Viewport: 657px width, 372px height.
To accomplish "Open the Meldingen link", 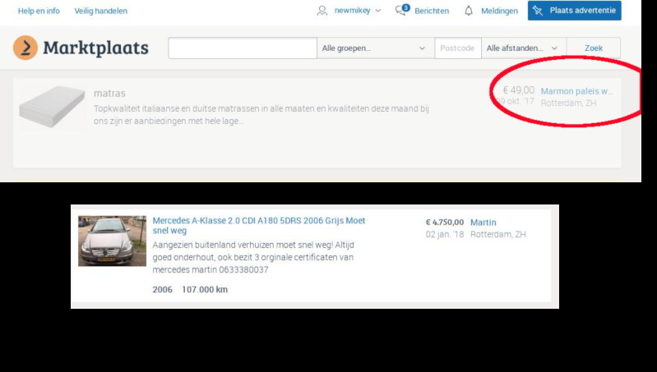I will point(499,11).
